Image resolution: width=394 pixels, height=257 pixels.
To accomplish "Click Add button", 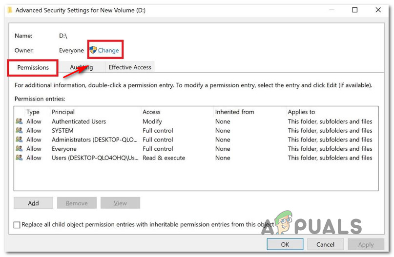I will coord(33,203).
